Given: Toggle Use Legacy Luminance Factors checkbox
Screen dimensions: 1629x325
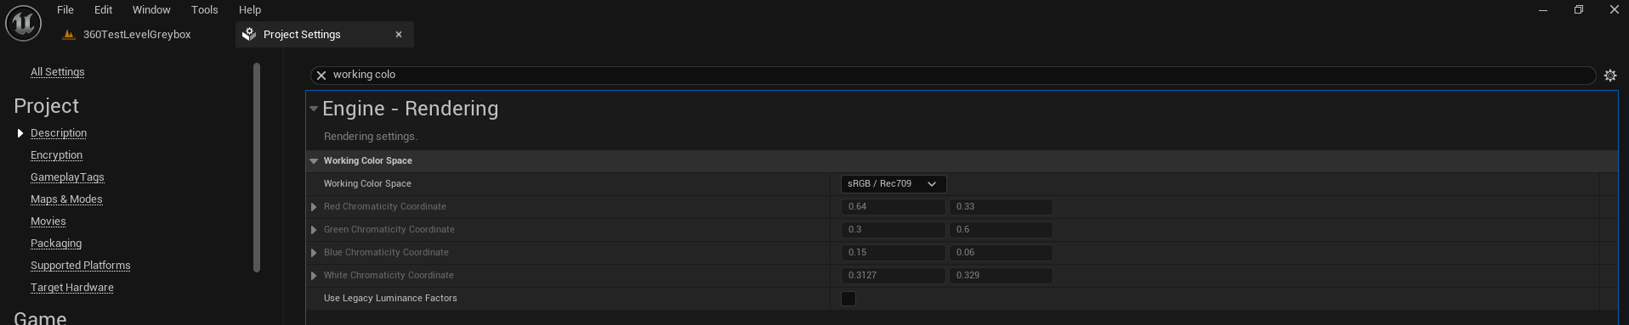Looking at the screenshot, I should (848, 299).
